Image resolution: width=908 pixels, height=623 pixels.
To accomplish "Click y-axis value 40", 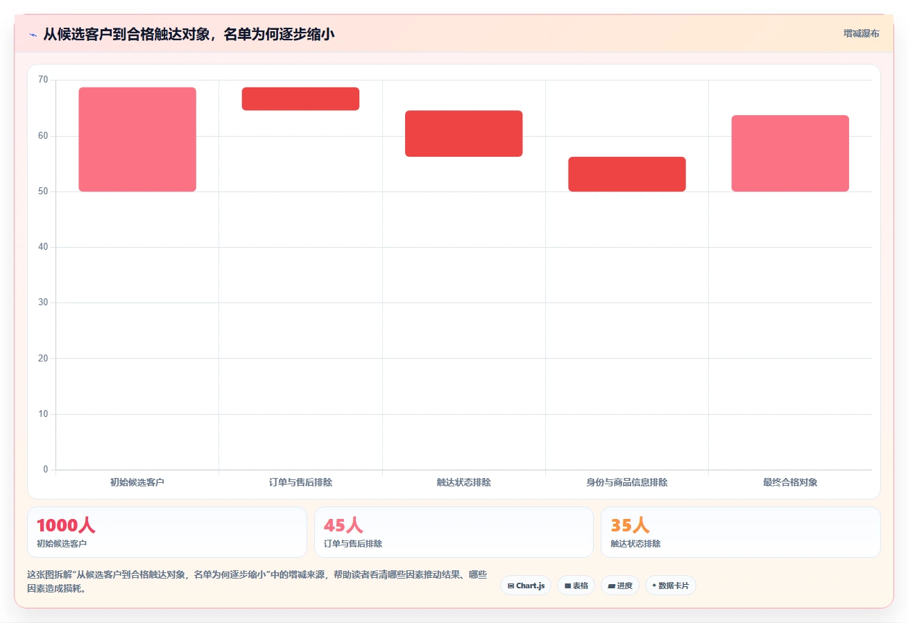I will (43, 247).
